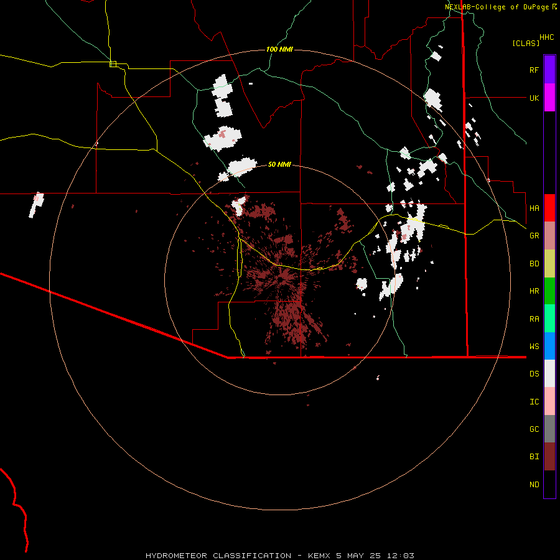
Task: Click the DS legend label
Action: tap(534, 374)
